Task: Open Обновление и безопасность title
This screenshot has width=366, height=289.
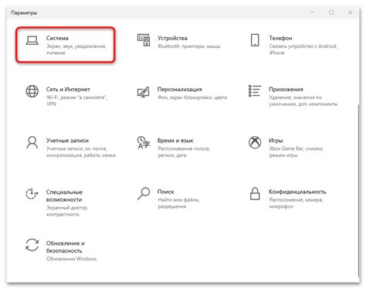Action: pos(65,247)
